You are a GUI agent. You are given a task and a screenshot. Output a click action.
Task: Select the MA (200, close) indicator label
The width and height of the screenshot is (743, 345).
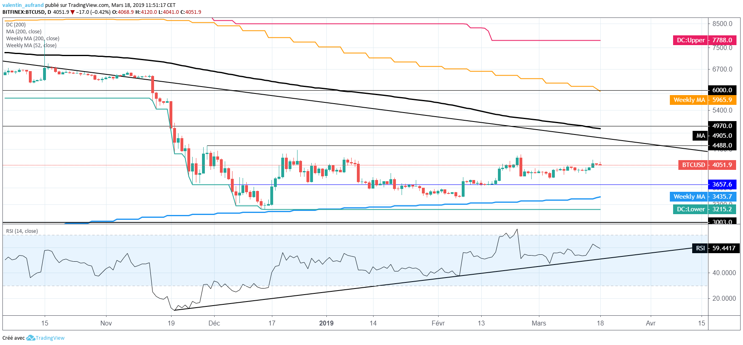point(24,32)
